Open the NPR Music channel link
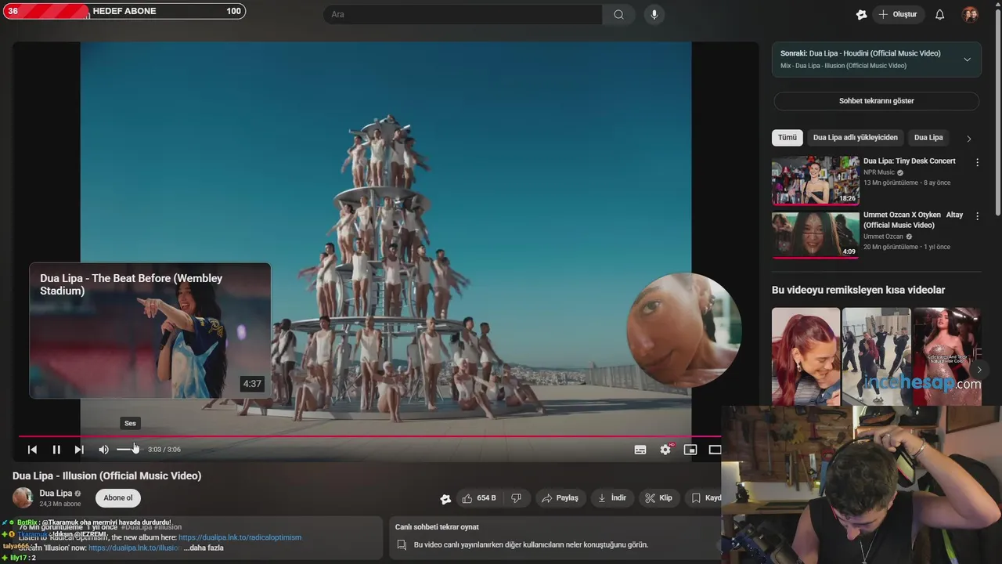 (878, 172)
